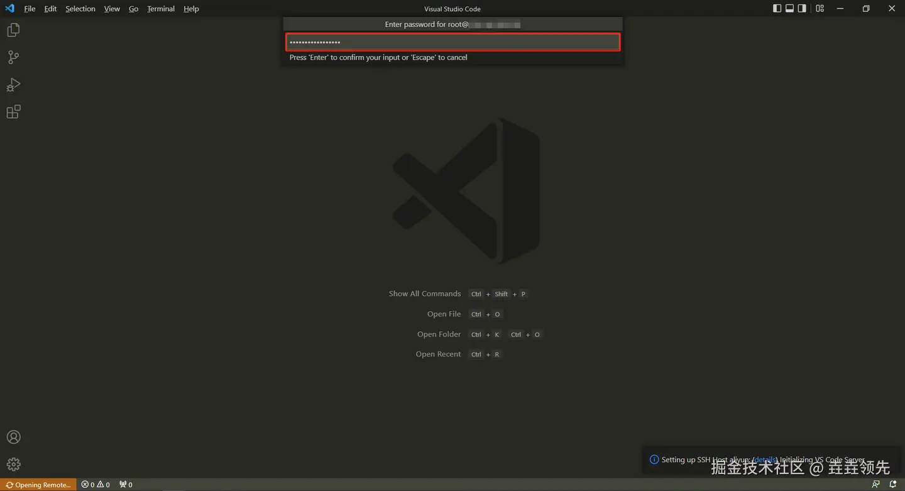The height and width of the screenshot is (491, 905).
Task: Open the feedback icon in status bar
Action: pos(875,485)
